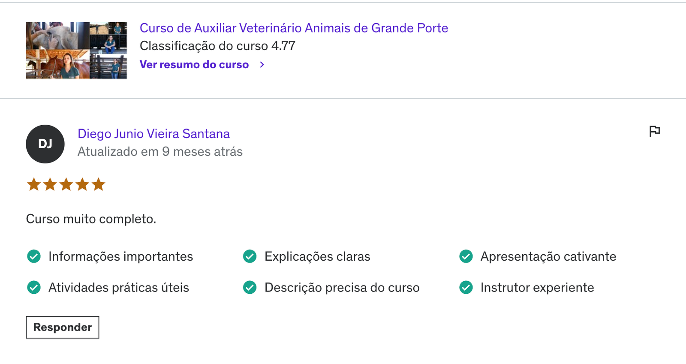The height and width of the screenshot is (364, 686).
Task: Click checkmark icon beside Explicações claras
Action: (250, 256)
